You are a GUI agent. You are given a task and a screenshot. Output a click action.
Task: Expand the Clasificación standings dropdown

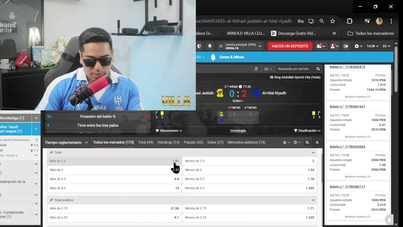307,131
